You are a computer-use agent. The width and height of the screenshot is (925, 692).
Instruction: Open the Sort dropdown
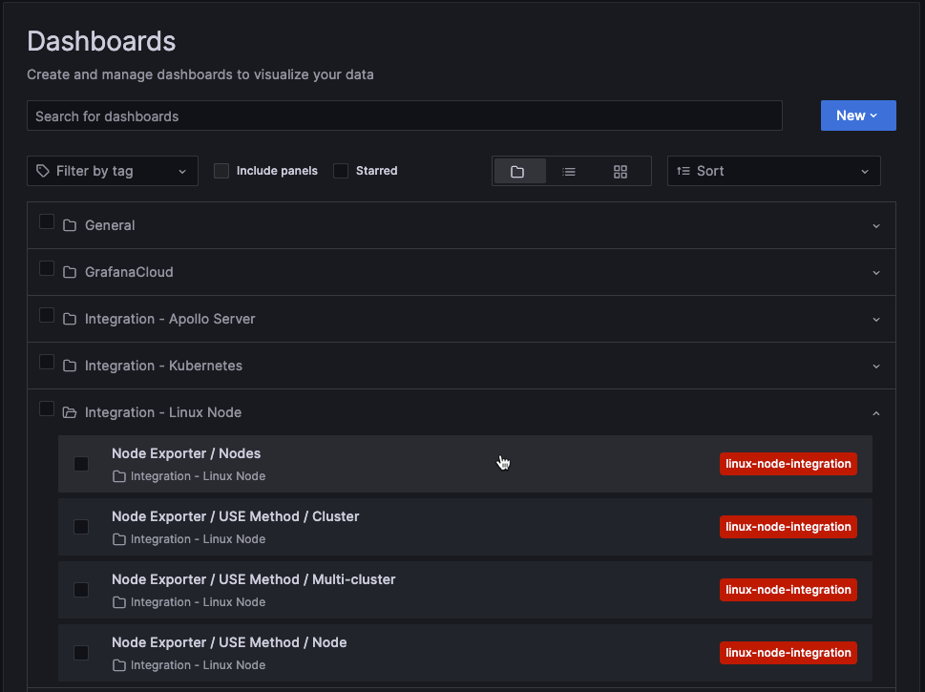773,171
